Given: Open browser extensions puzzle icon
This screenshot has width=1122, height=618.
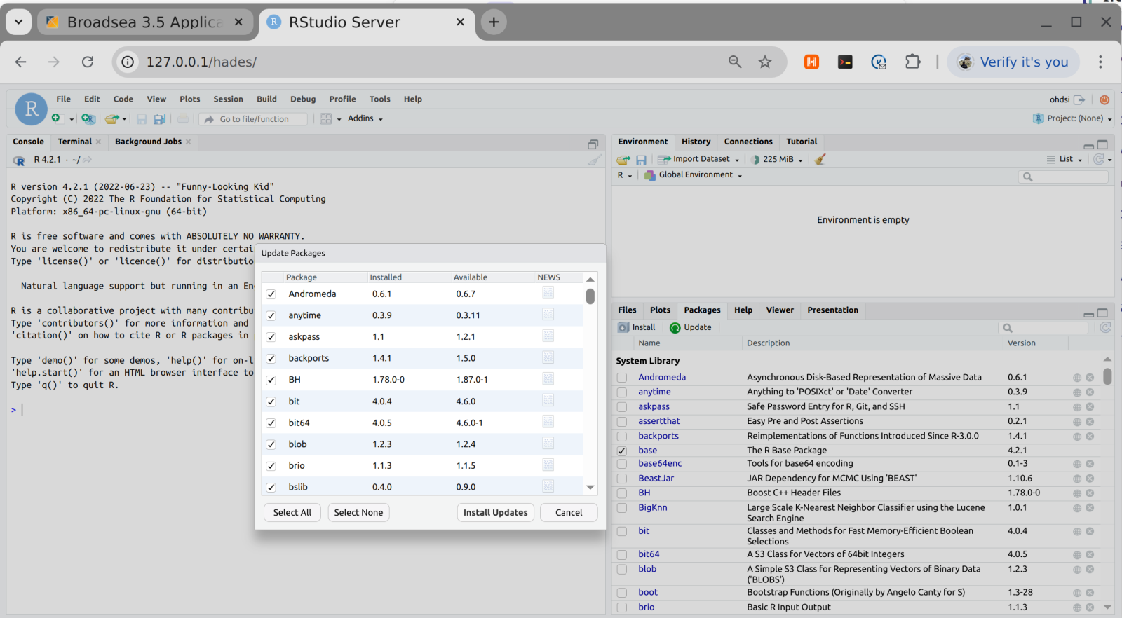Looking at the screenshot, I should tap(912, 62).
